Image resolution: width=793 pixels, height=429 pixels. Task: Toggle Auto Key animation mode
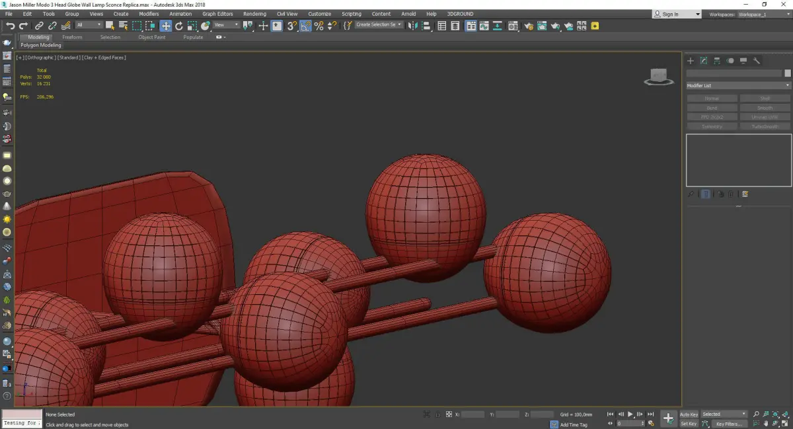coord(689,414)
